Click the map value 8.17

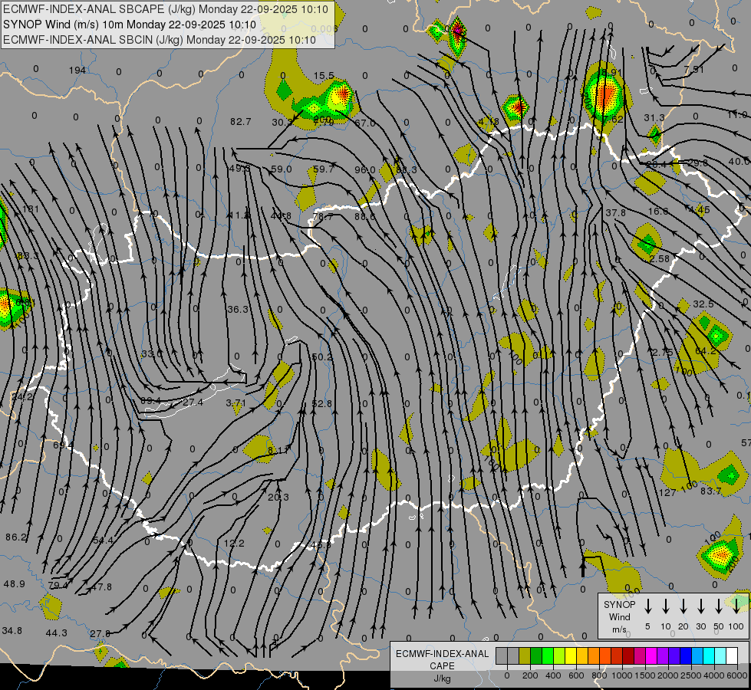pos(278,450)
